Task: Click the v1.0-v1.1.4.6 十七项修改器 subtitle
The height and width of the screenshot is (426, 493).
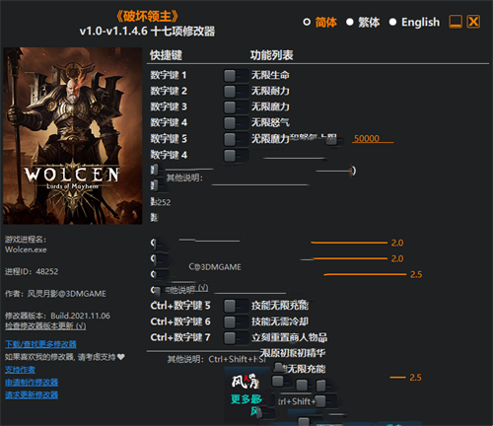Action: click(x=147, y=32)
